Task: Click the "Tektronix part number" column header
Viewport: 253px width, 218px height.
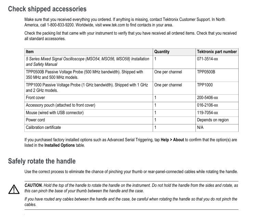Action: [x=217, y=52]
